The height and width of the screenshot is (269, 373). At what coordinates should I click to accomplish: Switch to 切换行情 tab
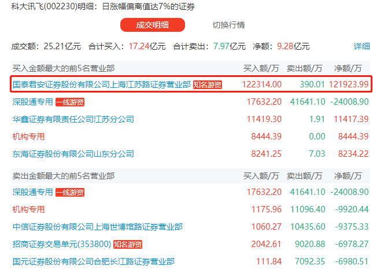point(228,25)
